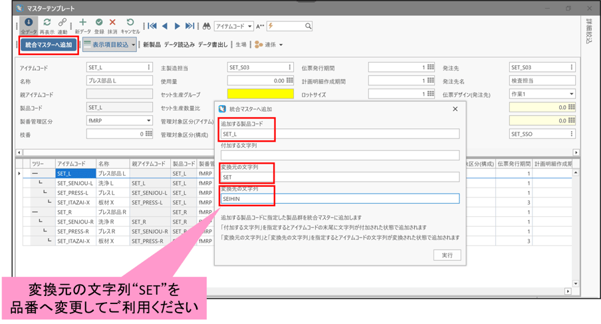
Task: Click ellipsis icon in SET_SSO field
Action: coord(572,134)
